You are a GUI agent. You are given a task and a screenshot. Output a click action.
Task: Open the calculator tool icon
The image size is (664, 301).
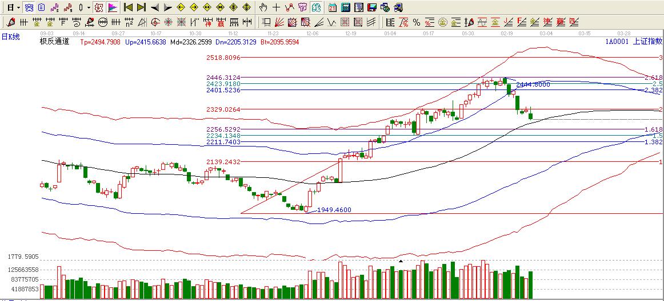click(346, 7)
